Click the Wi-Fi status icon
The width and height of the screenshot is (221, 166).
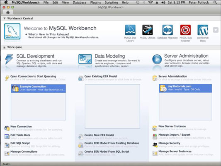coord(151,2)
